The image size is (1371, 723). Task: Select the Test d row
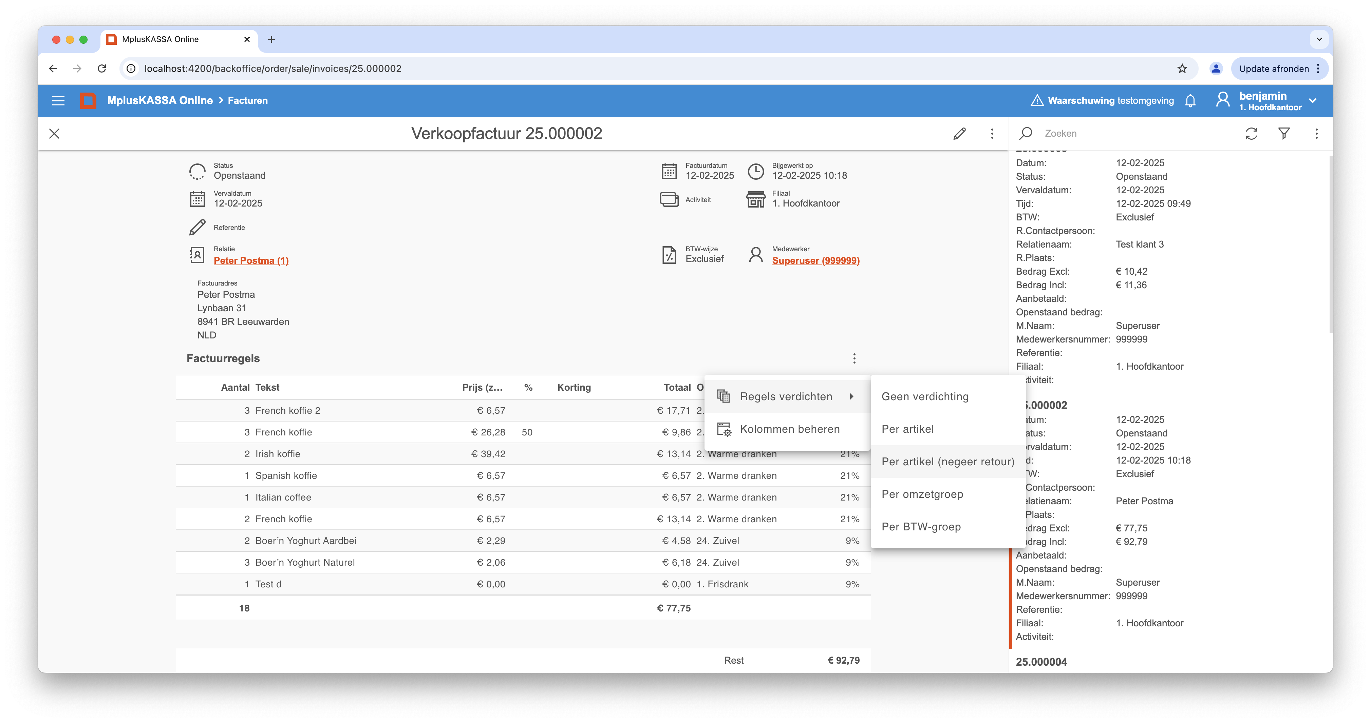[x=523, y=585]
